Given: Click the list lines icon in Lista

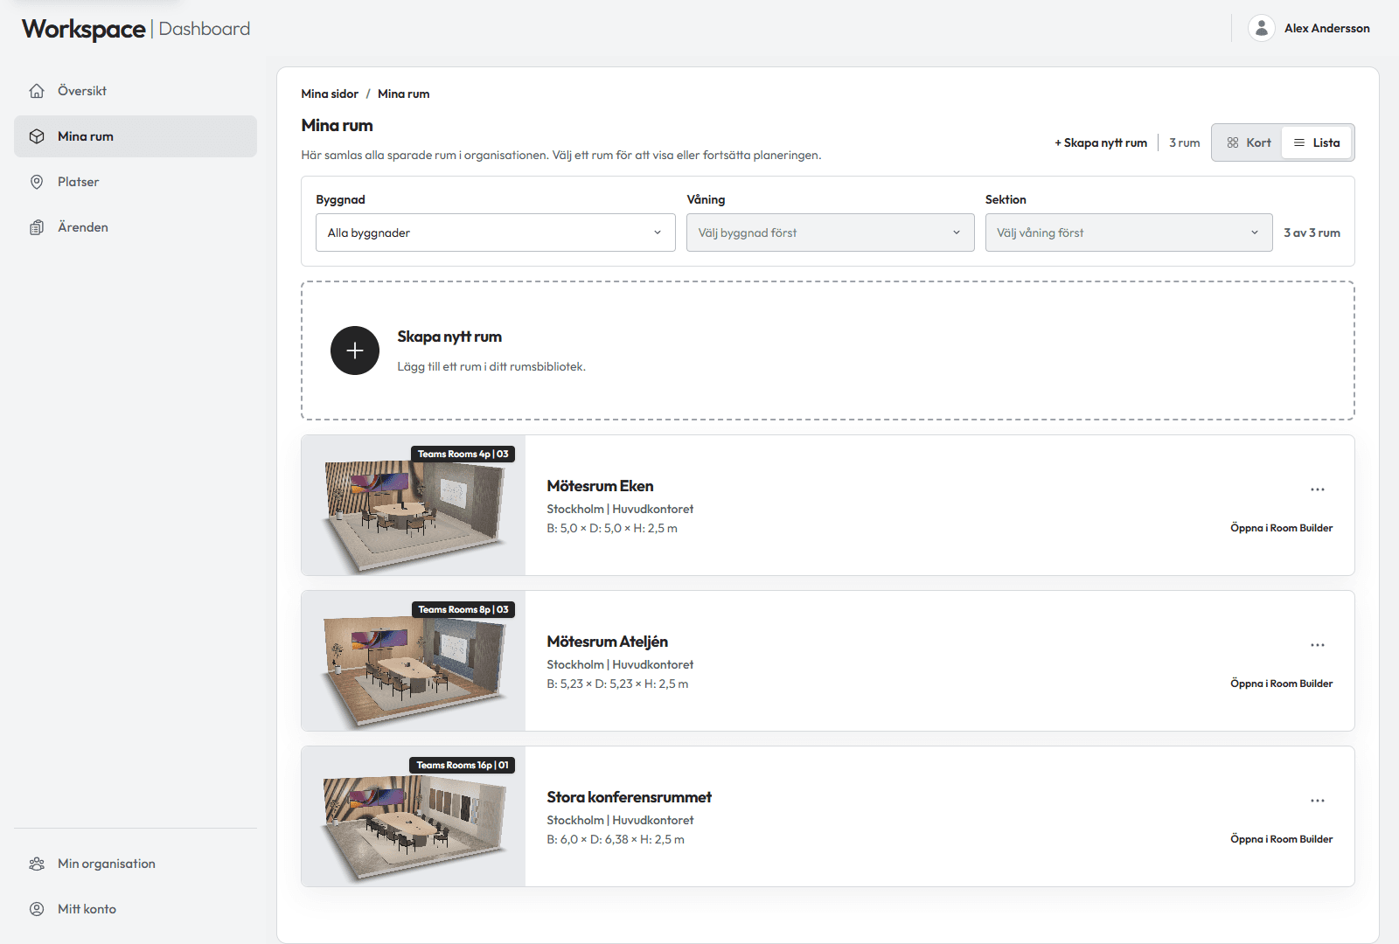Looking at the screenshot, I should (1299, 142).
